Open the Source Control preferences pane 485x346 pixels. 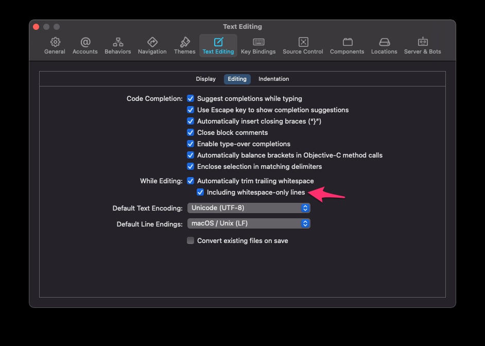[303, 46]
